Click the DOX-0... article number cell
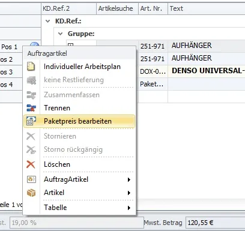This screenshot has height=231, width=245. 153,71
